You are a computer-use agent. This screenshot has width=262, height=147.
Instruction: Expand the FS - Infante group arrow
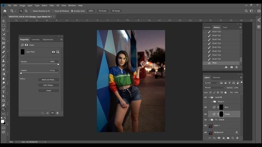[209, 120]
